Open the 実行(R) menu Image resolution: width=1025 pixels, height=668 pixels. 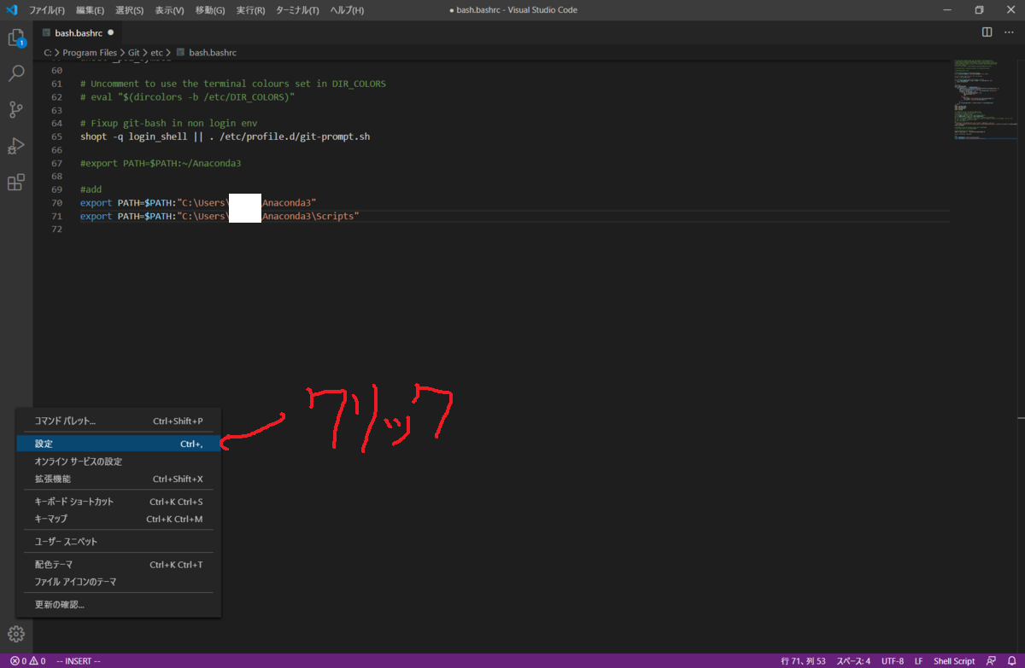(x=250, y=10)
